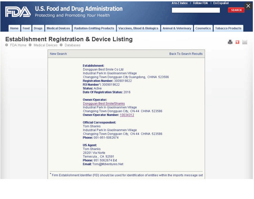Viewport: 254px width, 199px height.
Task: Close the lightbox with the X button
Action: pyautogui.click(x=248, y=6)
